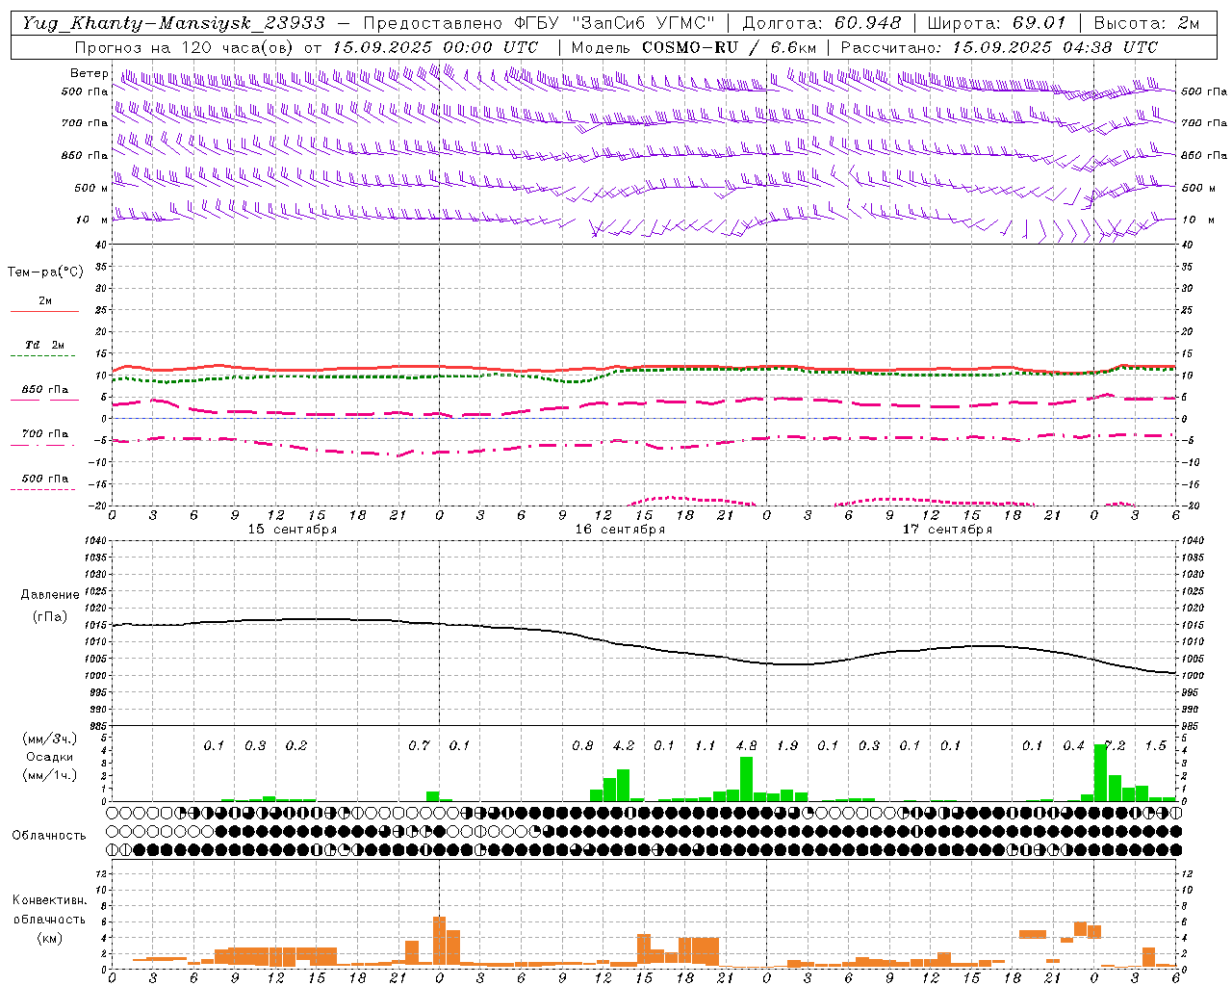Click the 16 сентября date label
Screen dimensions: 1232x986
pyautogui.click(x=620, y=530)
